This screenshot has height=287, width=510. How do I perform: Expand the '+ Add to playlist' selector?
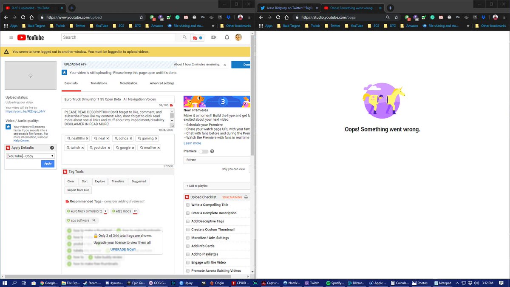coord(217,186)
